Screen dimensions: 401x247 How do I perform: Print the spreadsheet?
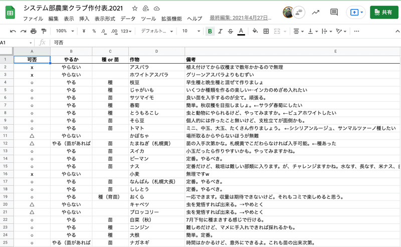[x=34, y=31]
